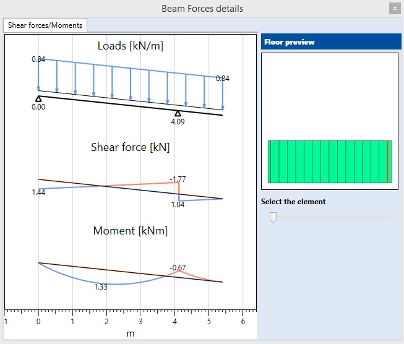Click the element selection slider thumb
The height and width of the screenshot is (344, 404).
(273, 218)
